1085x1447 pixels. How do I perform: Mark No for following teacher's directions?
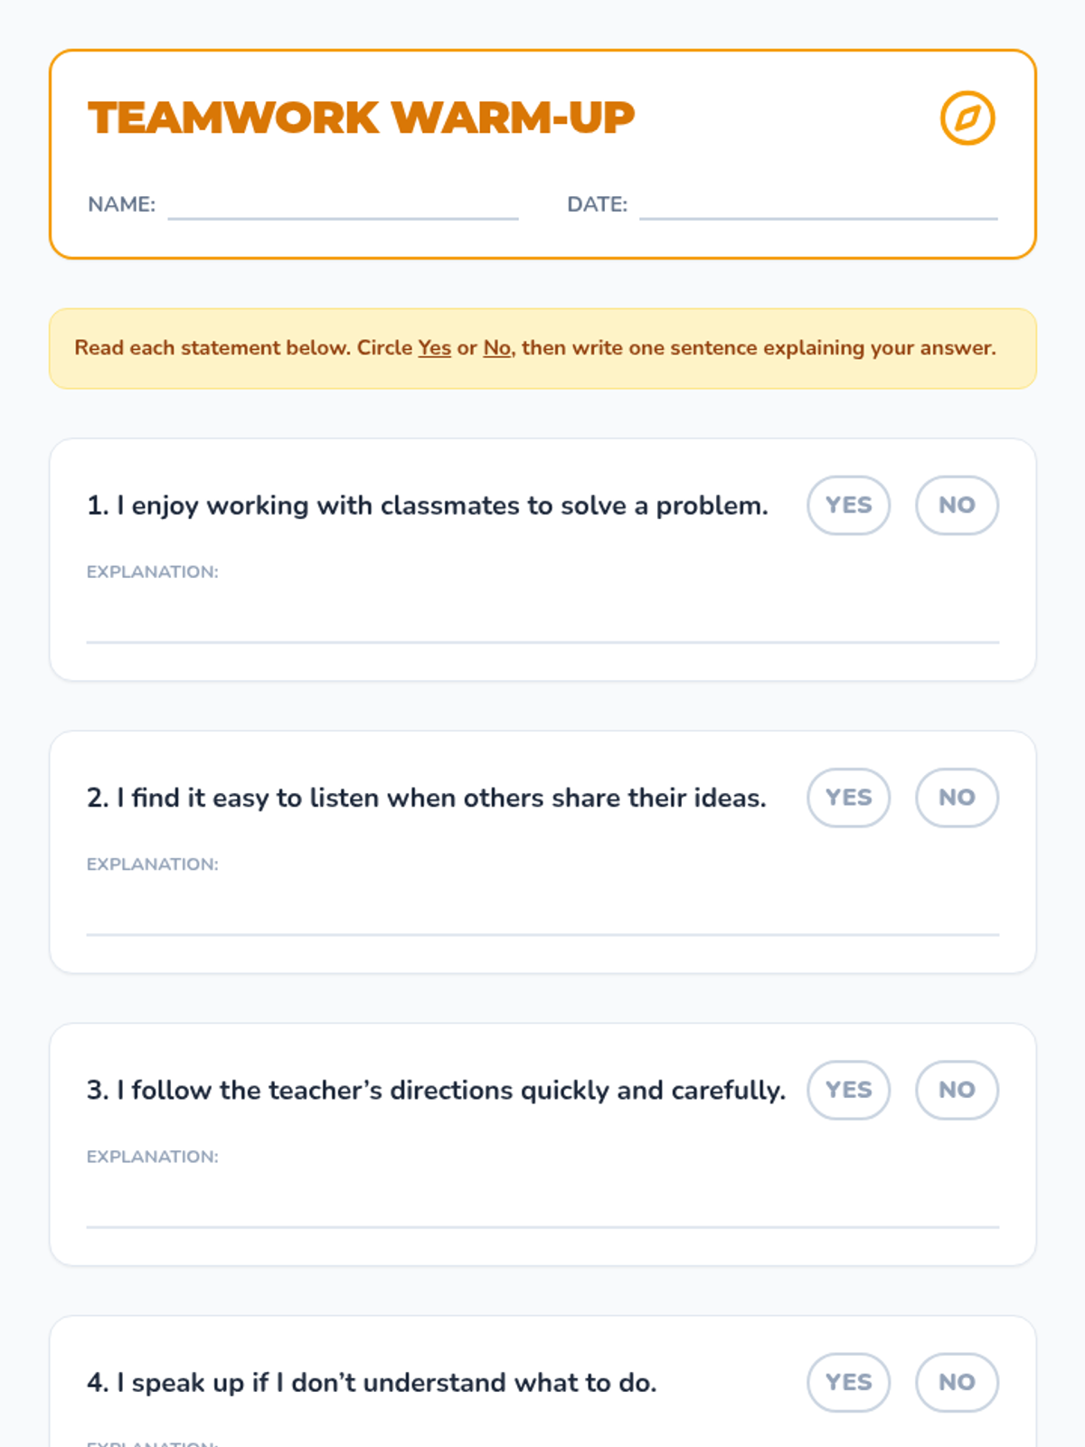pyautogui.click(x=957, y=1090)
